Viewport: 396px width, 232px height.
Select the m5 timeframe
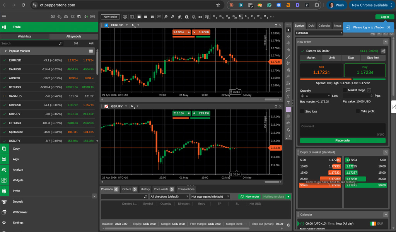point(222,17)
